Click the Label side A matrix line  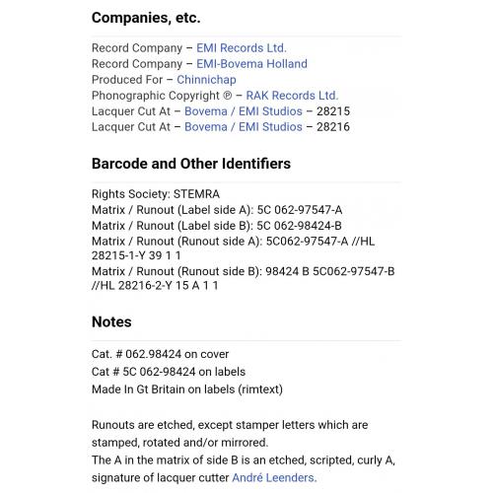coord(217,210)
